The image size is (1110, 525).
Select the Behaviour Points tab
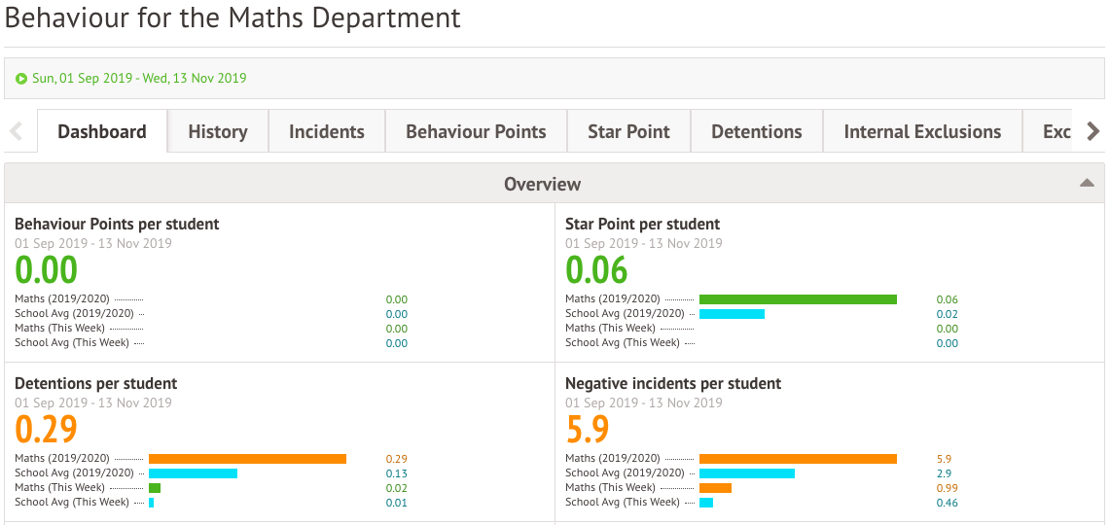pos(476,131)
